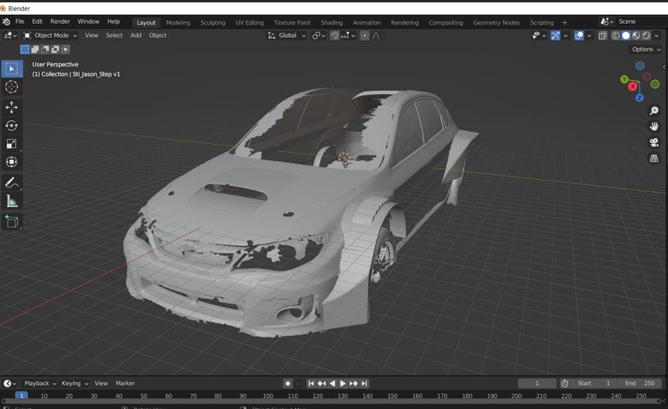Image resolution: width=668 pixels, height=409 pixels.
Task: Switch to the Sculpting workspace tab
Action: [213, 22]
